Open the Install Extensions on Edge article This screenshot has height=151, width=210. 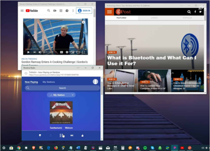click(187, 81)
